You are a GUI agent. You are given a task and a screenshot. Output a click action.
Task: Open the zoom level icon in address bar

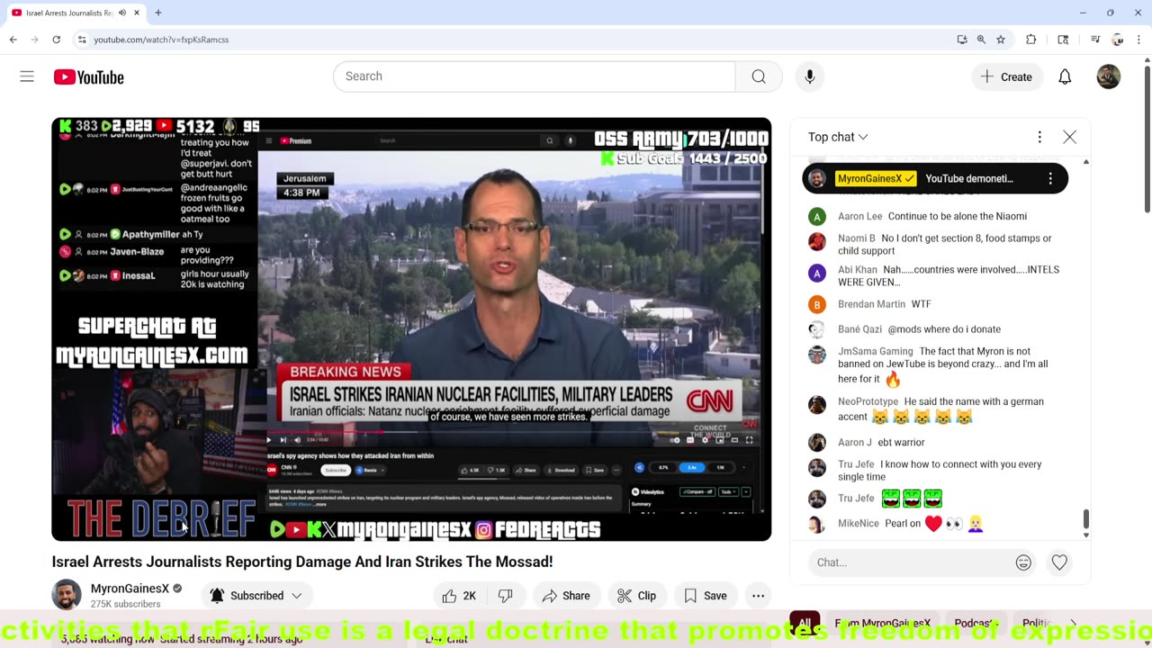[x=981, y=40]
